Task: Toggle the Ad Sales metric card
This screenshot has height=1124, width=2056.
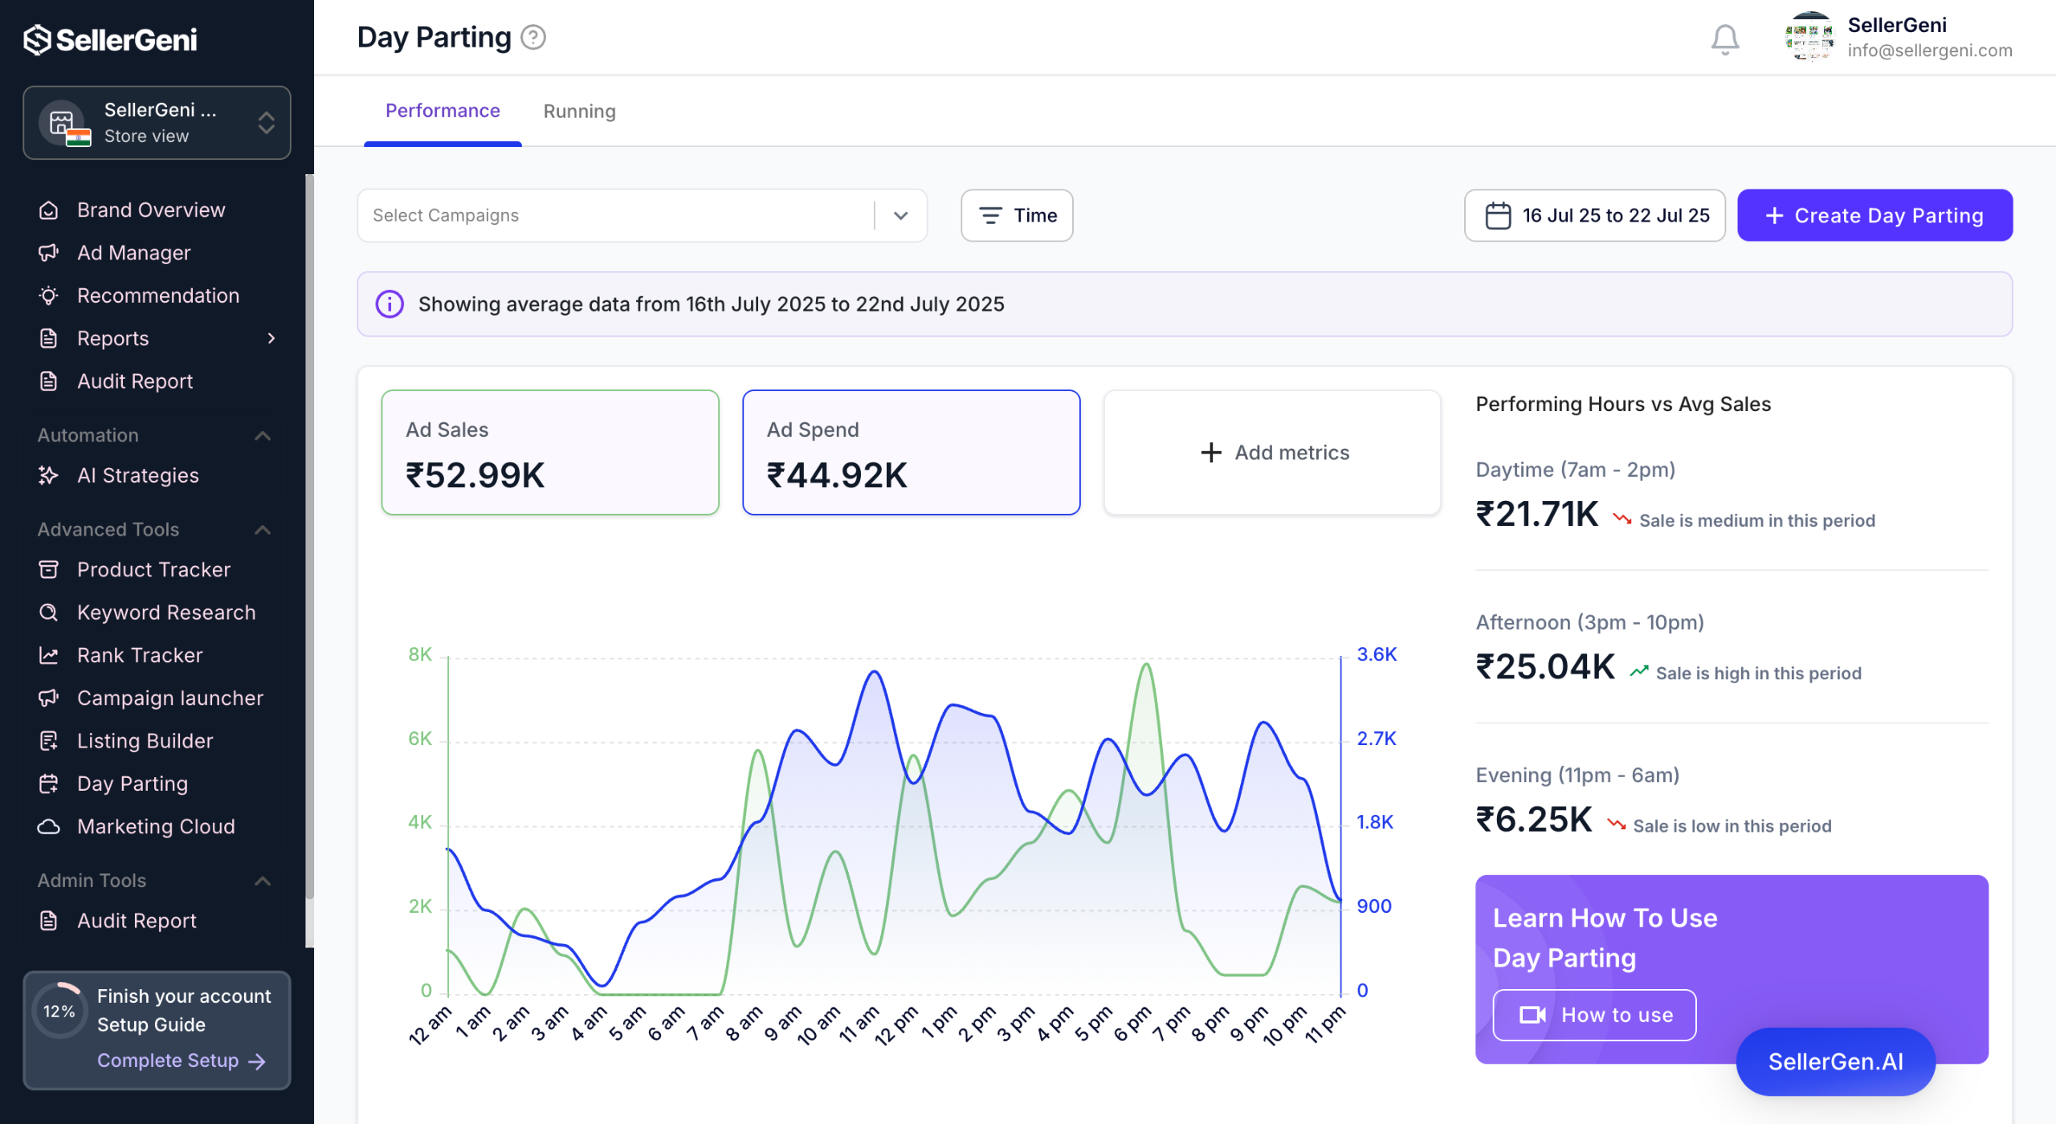Action: (x=550, y=453)
